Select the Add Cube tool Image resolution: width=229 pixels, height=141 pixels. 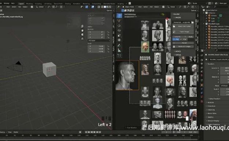[x=119, y=56]
